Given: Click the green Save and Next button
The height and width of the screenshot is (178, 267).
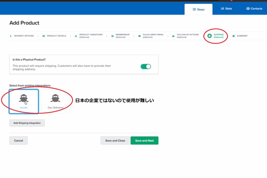Looking at the screenshot, I should tap(144, 140).
